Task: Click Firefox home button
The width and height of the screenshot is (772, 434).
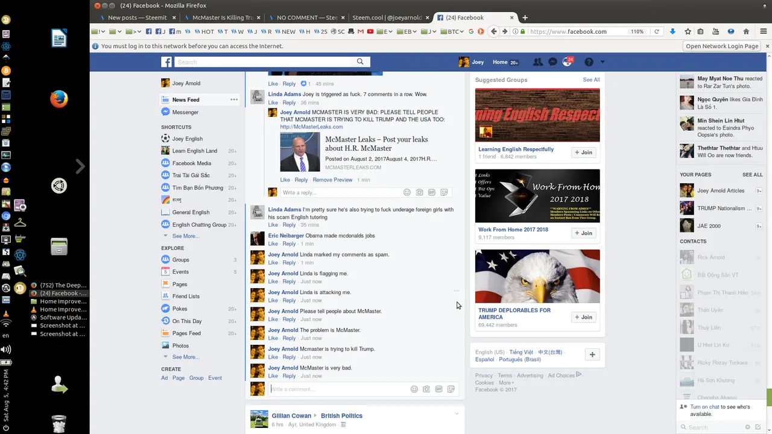Action: click(746, 31)
